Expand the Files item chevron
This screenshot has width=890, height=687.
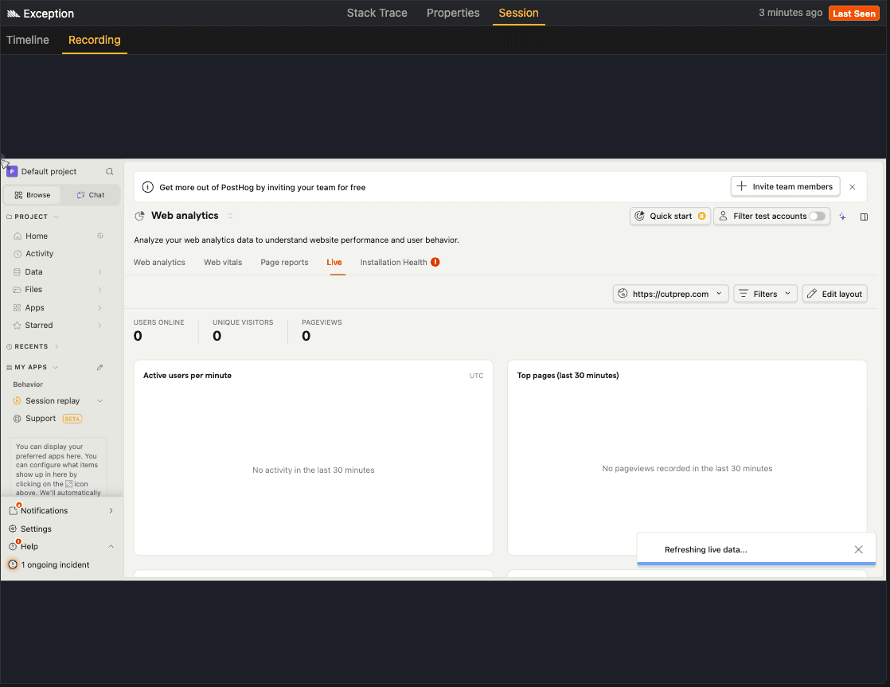pyautogui.click(x=100, y=290)
